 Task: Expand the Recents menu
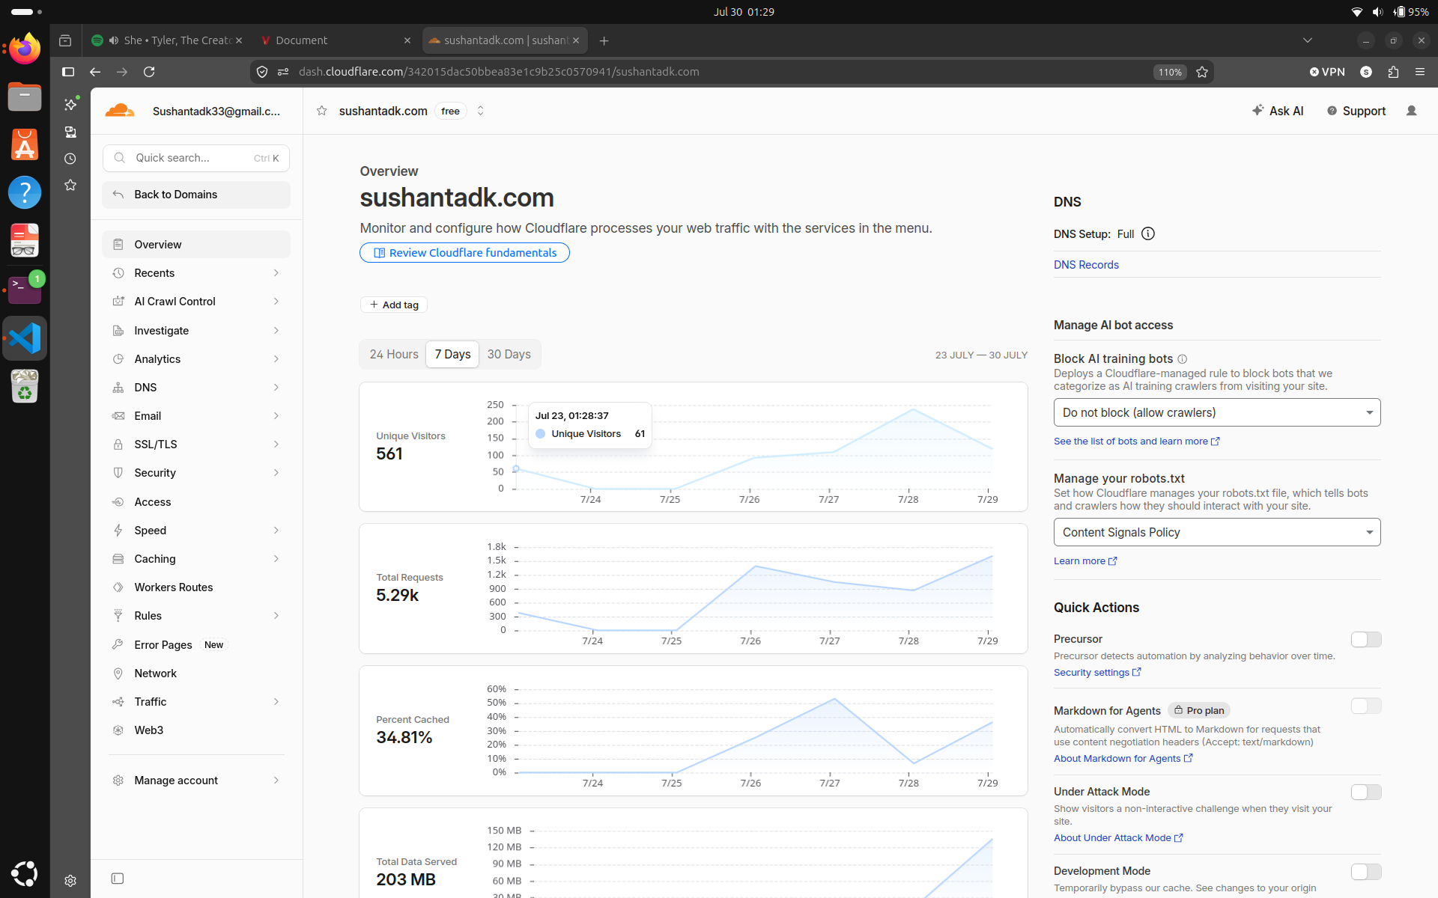[196, 273]
